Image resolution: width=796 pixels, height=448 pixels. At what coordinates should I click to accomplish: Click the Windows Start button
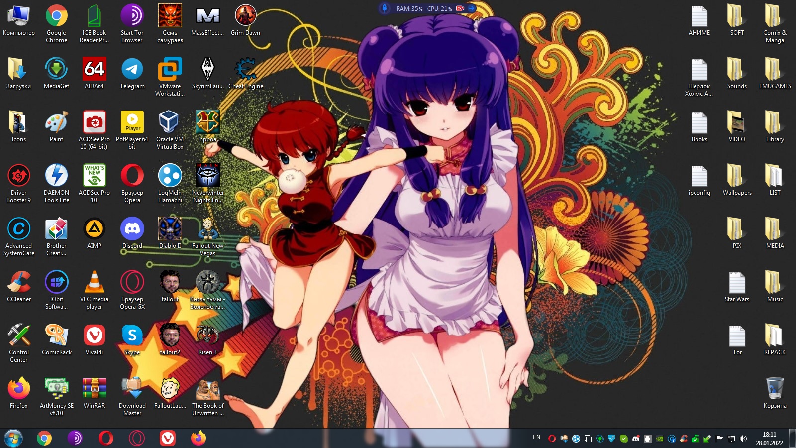(x=13, y=438)
